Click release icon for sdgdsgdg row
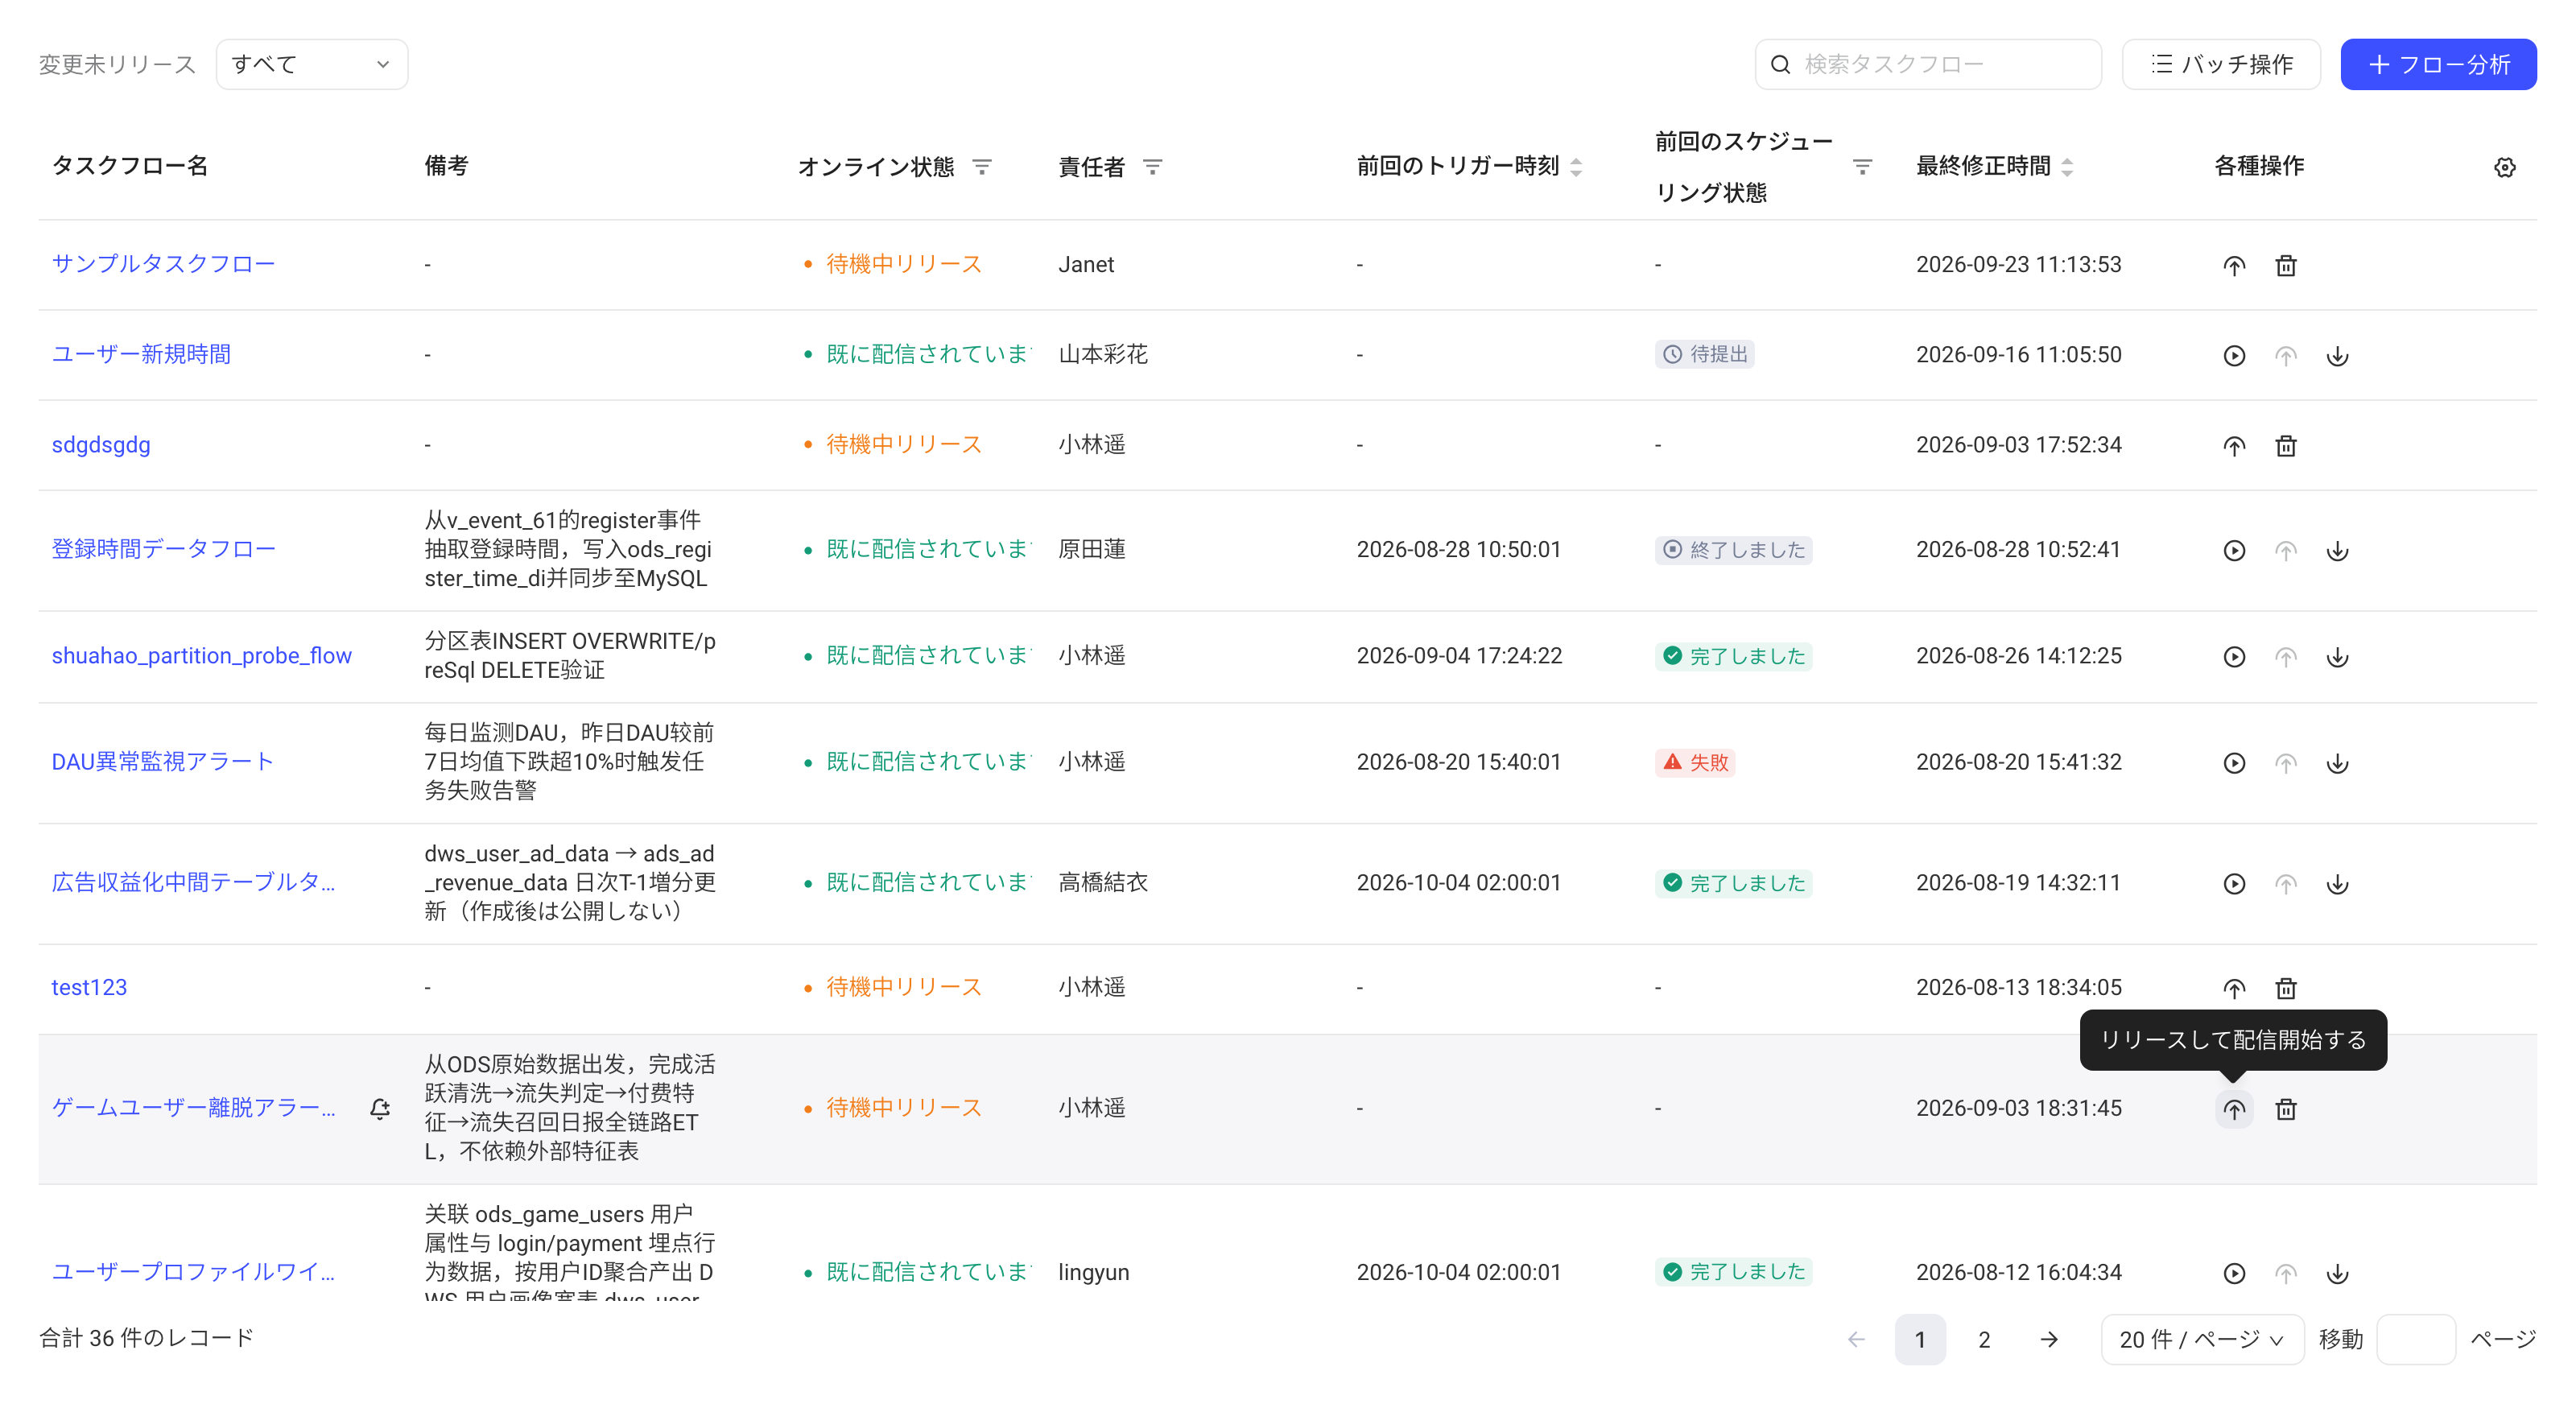Screen dimensions: 2576x1404 coord(2233,445)
